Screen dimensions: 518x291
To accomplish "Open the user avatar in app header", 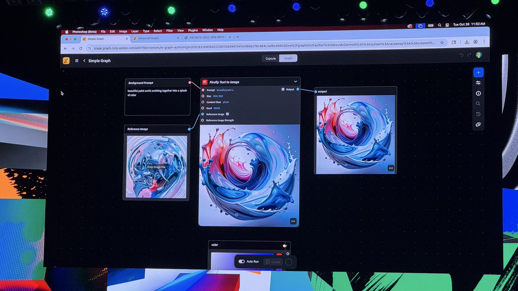I will [x=479, y=55].
